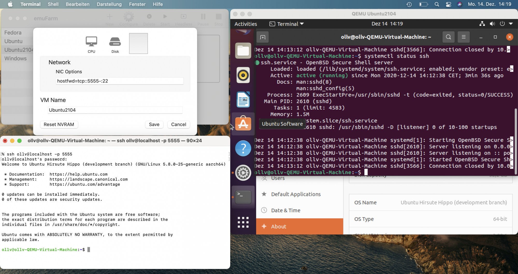Click the Stop VM toolbar icon
Screen dimensions: 518x274
219,19
